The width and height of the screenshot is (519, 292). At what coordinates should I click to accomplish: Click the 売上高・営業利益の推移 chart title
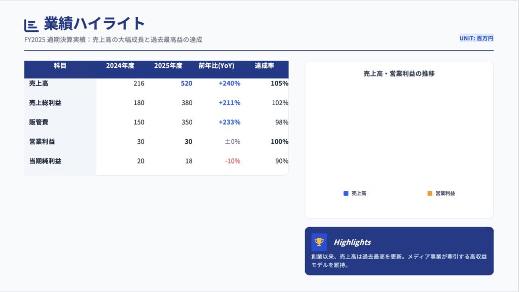[x=399, y=73]
